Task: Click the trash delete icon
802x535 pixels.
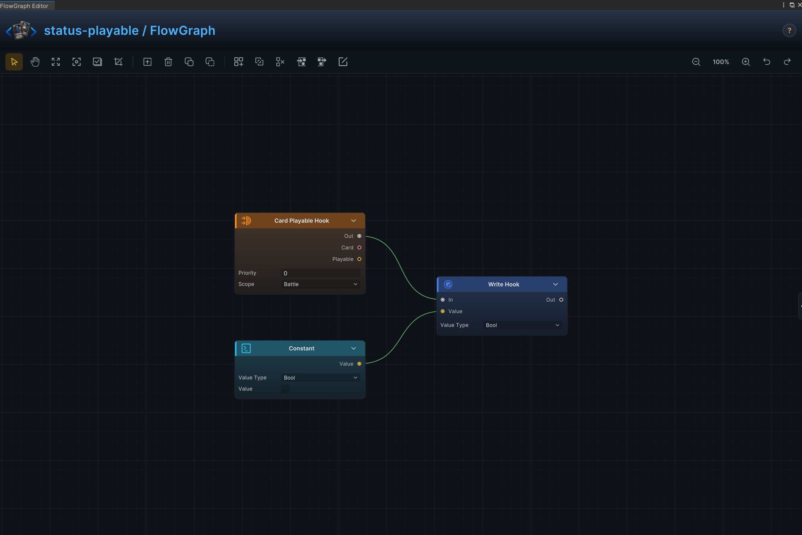Action: 168,62
